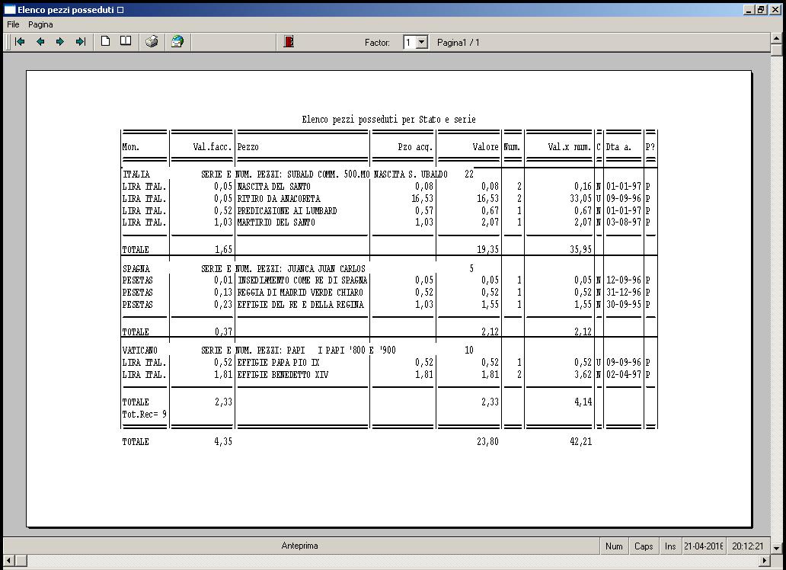Screen dimensions: 786x570
Task: Click the date in the status bar
Action: pos(703,546)
